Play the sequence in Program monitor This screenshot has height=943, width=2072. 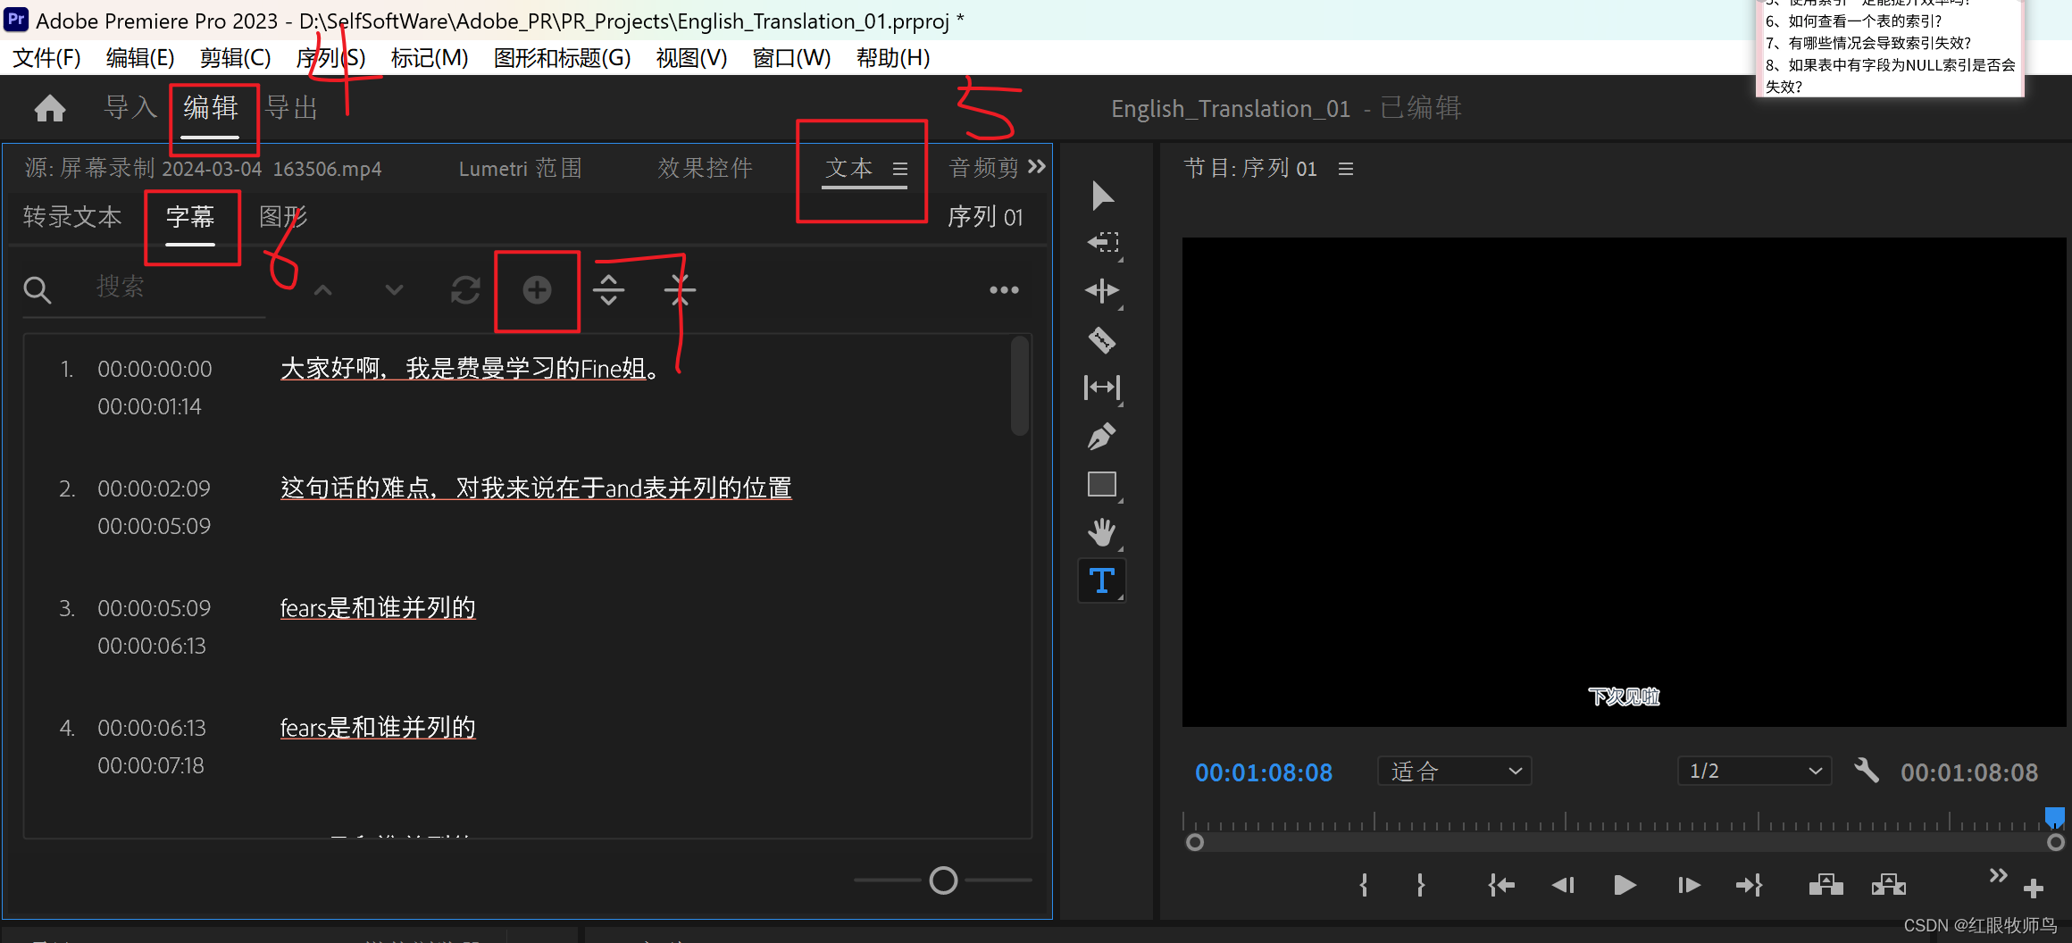(1625, 885)
